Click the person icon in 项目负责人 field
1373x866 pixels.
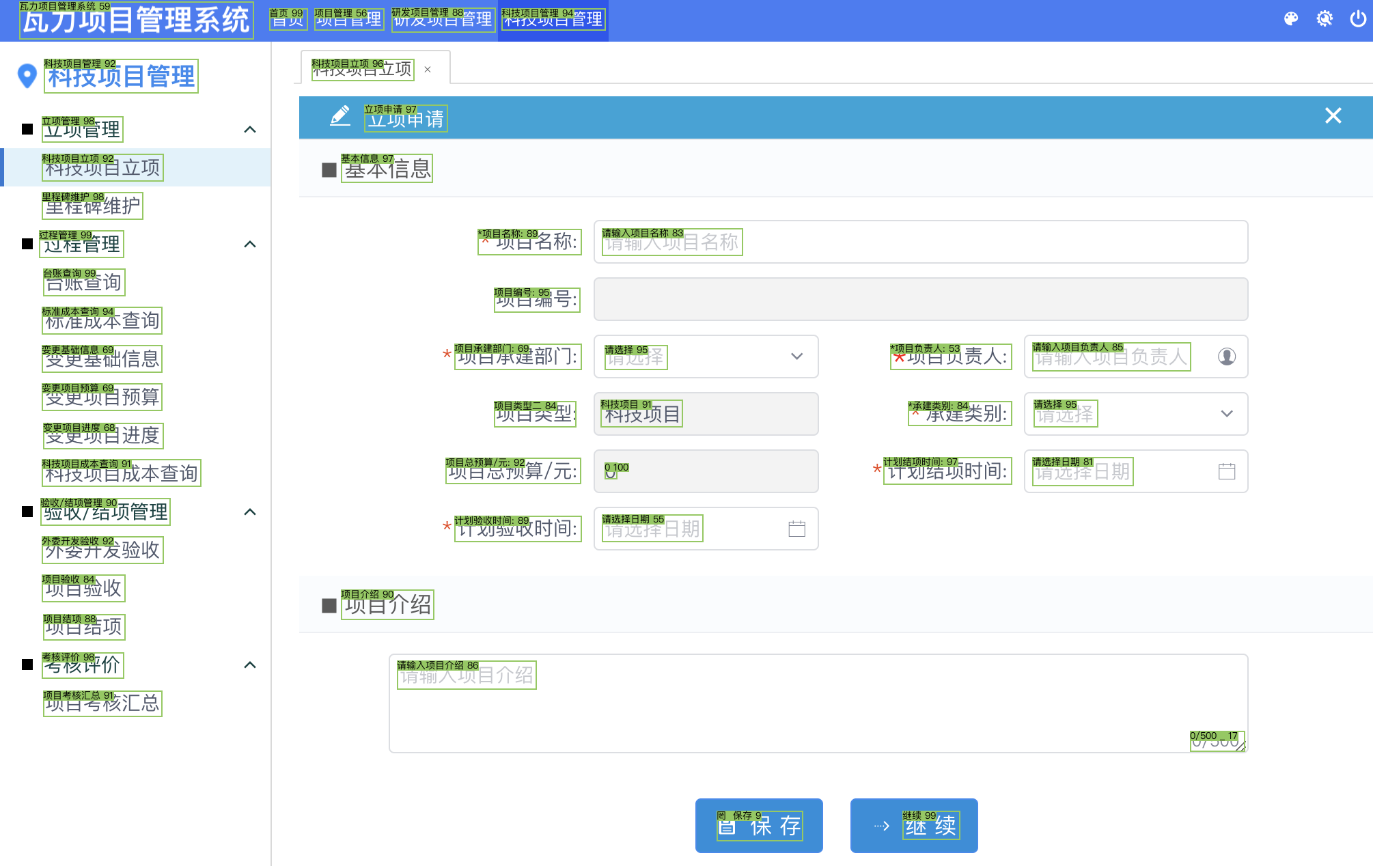1226,357
